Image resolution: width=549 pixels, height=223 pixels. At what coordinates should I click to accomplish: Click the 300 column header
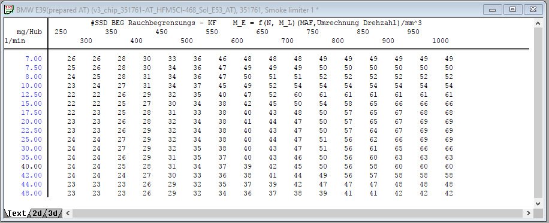coord(86,41)
